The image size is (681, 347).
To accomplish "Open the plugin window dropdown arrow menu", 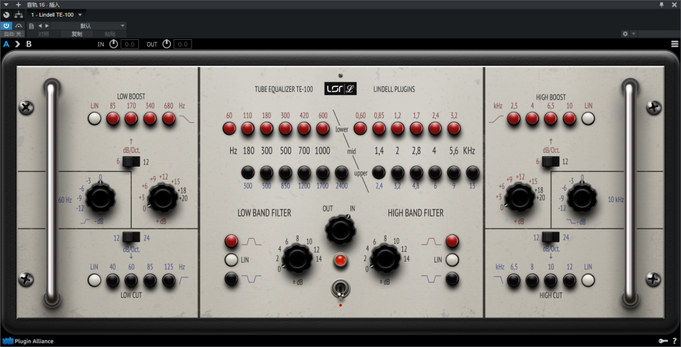I will click(6, 5).
